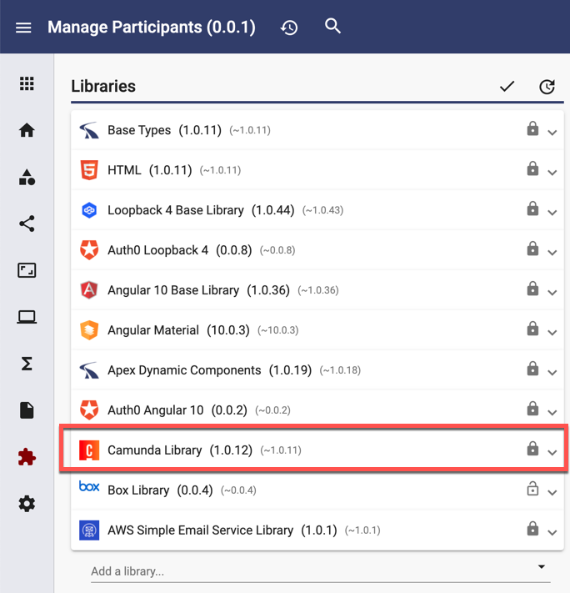Click the Base Types logo icon
Image resolution: width=570 pixels, height=593 pixels.
pos(89,130)
